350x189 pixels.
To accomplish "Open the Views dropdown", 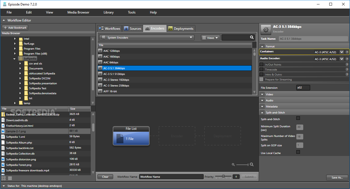I will tap(211, 38).
